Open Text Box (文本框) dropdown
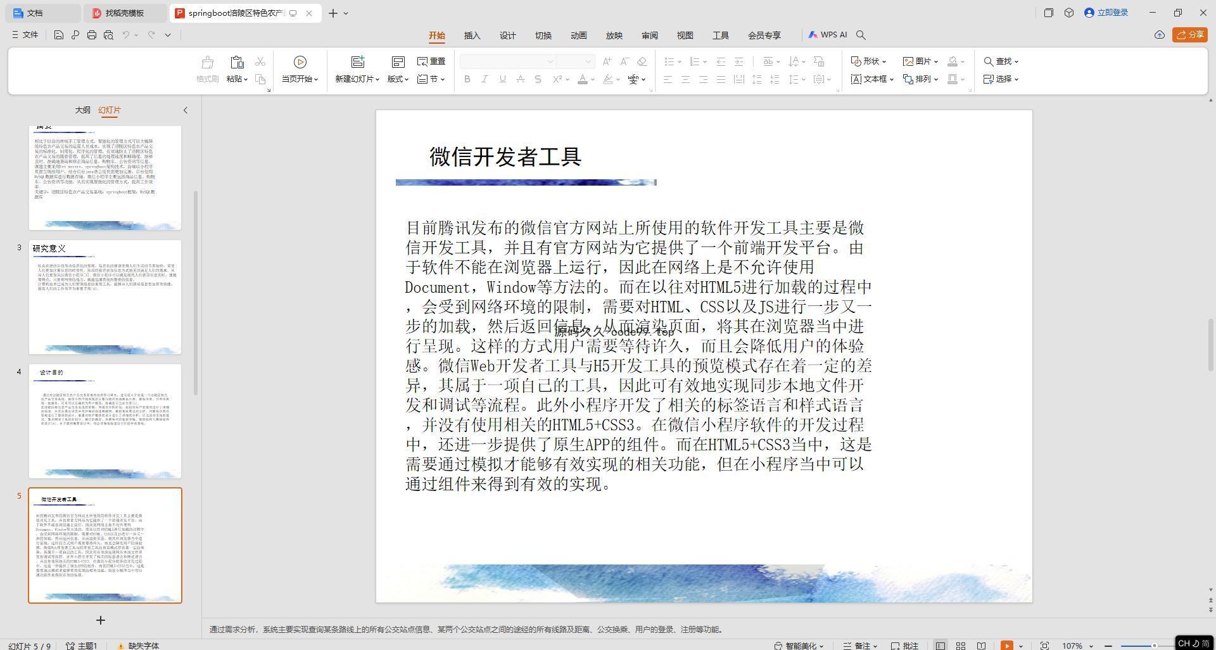 click(872, 79)
